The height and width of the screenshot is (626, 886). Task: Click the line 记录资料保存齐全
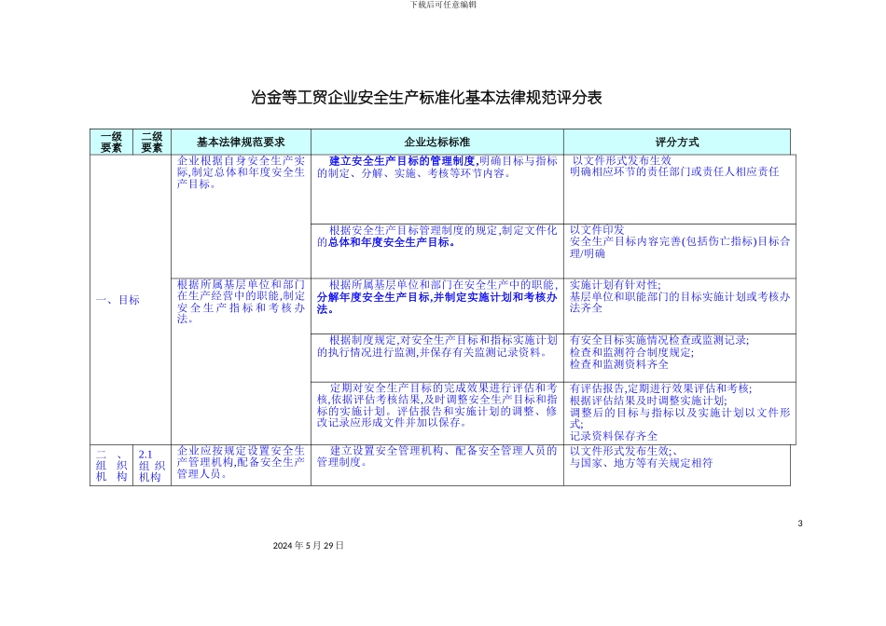pos(613,436)
